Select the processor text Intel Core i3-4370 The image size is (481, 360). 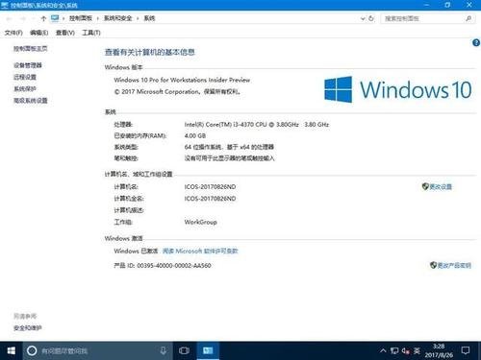click(257, 125)
